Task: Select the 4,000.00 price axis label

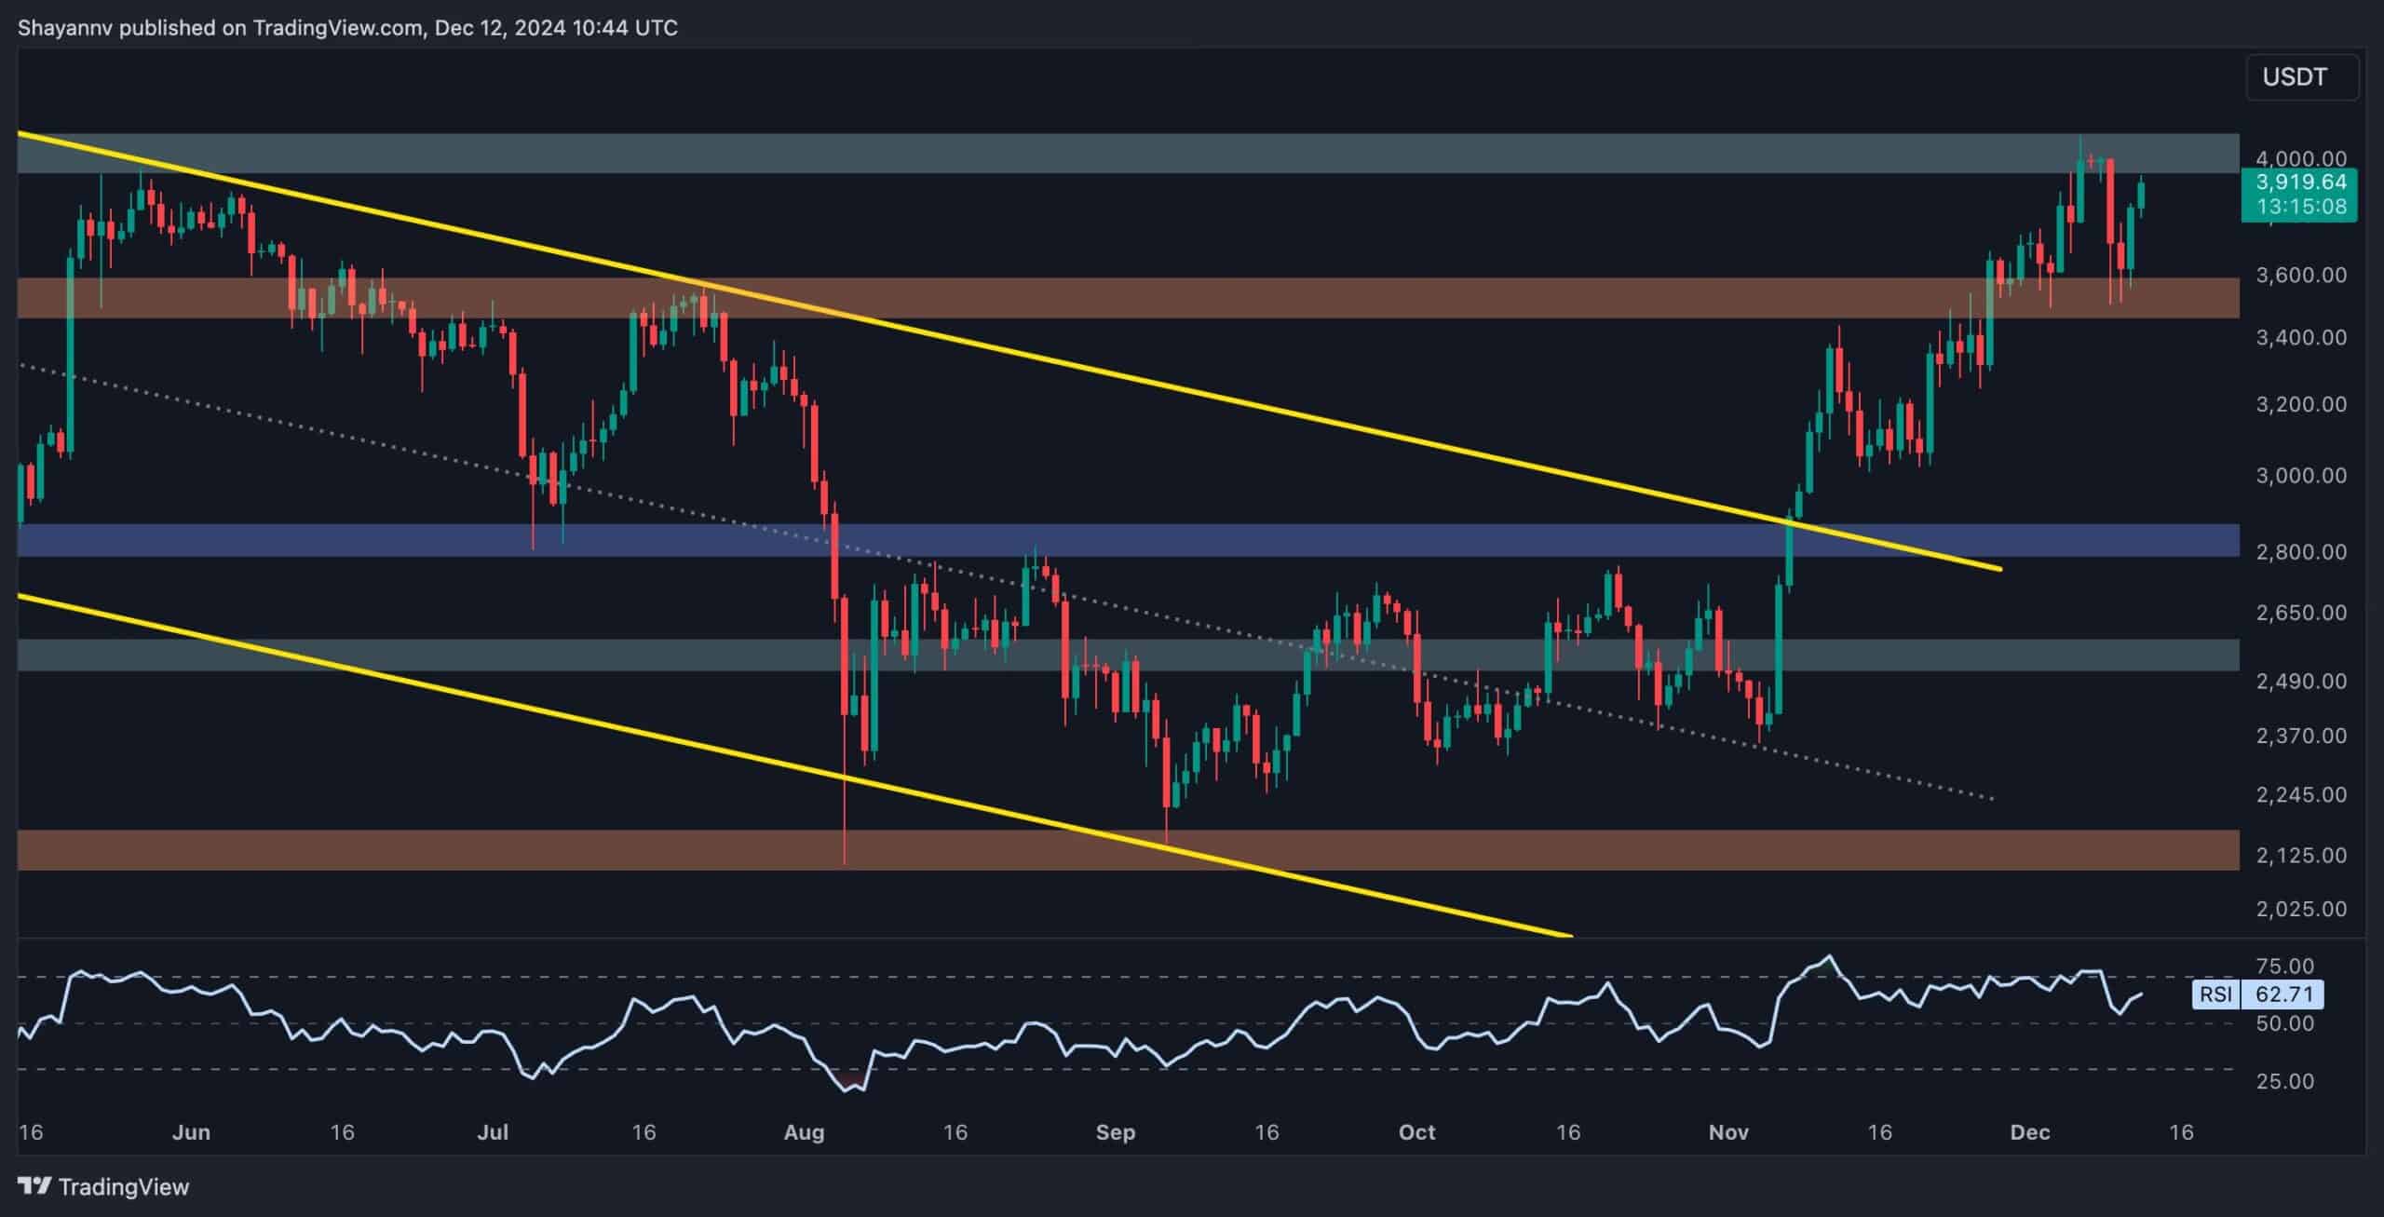Action: click(x=2300, y=158)
